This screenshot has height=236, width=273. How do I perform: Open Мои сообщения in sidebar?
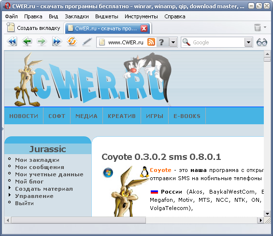(40, 167)
